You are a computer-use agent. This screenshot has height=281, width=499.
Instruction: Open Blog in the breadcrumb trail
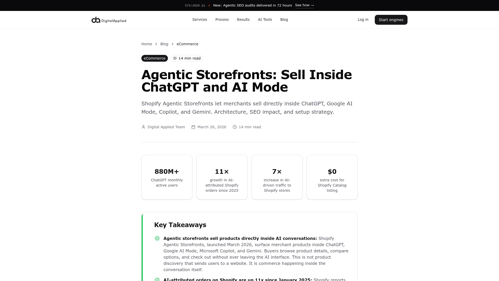tap(164, 44)
